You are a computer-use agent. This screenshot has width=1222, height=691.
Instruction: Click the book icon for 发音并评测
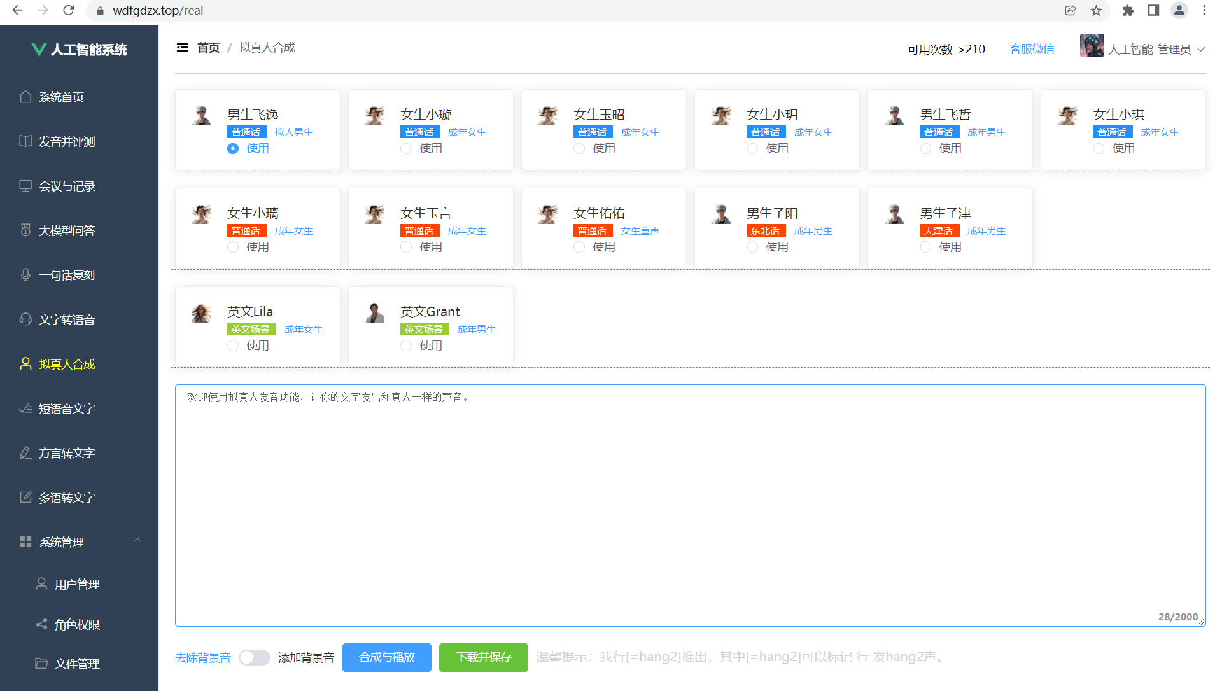point(25,141)
